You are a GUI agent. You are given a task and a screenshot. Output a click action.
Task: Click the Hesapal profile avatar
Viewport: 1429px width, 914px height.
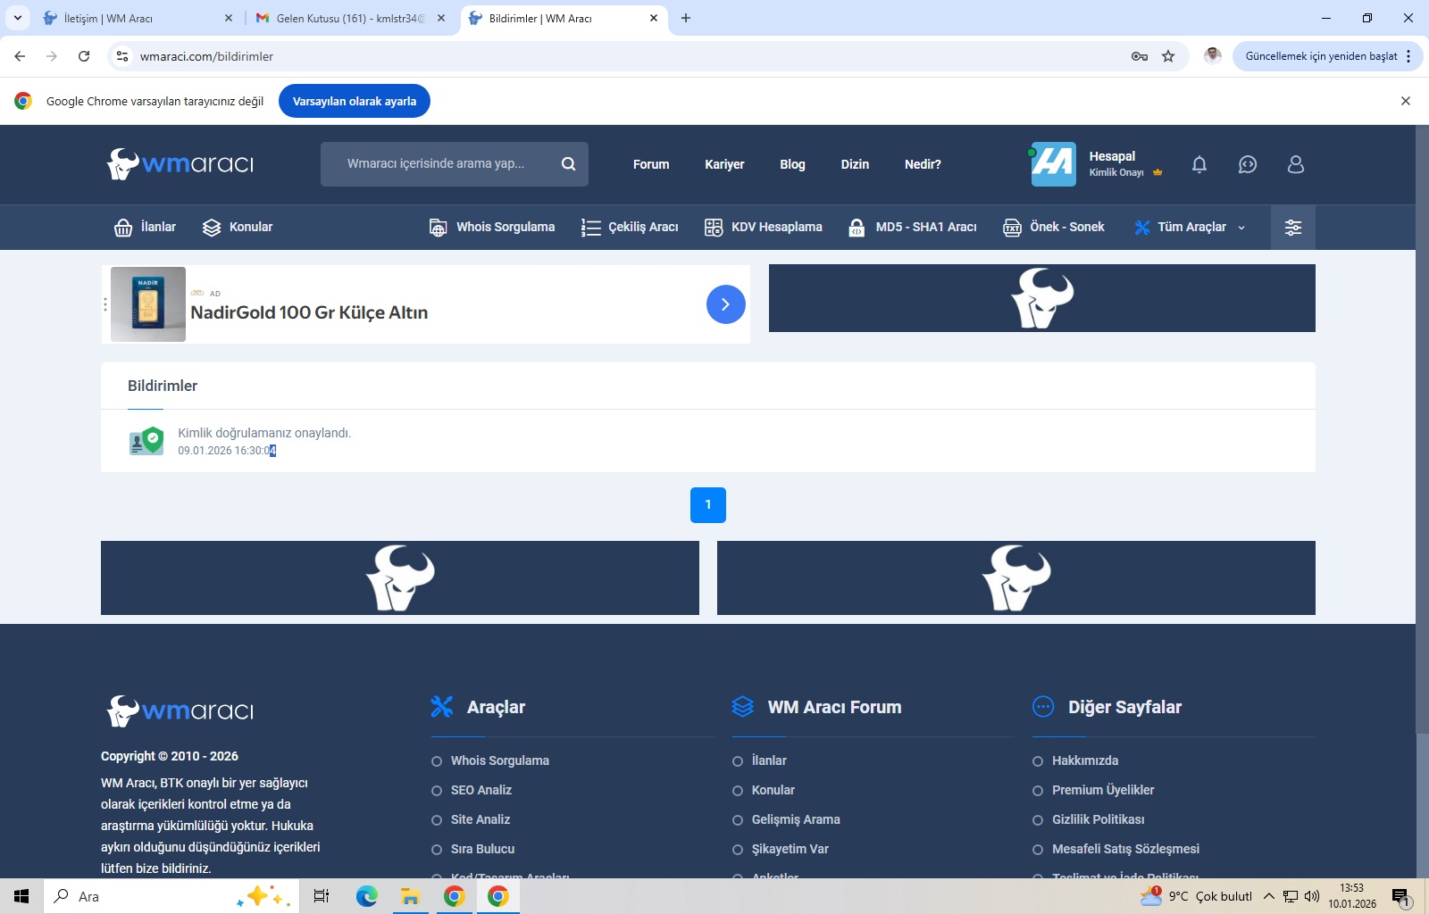[x=1054, y=164]
